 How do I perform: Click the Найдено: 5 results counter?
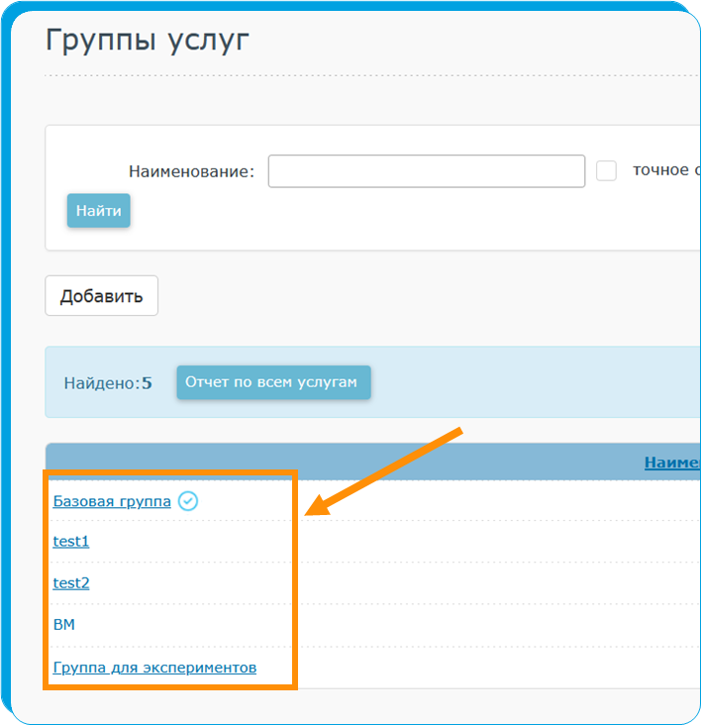coord(107,383)
